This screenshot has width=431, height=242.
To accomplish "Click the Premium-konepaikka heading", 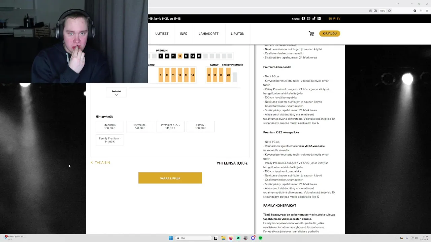I will pyautogui.click(x=277, y=67).
